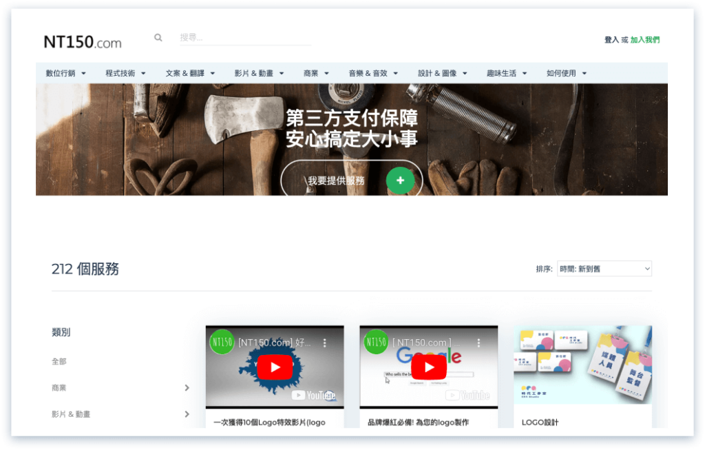Click the NT150.com site logo

[82, 40]
